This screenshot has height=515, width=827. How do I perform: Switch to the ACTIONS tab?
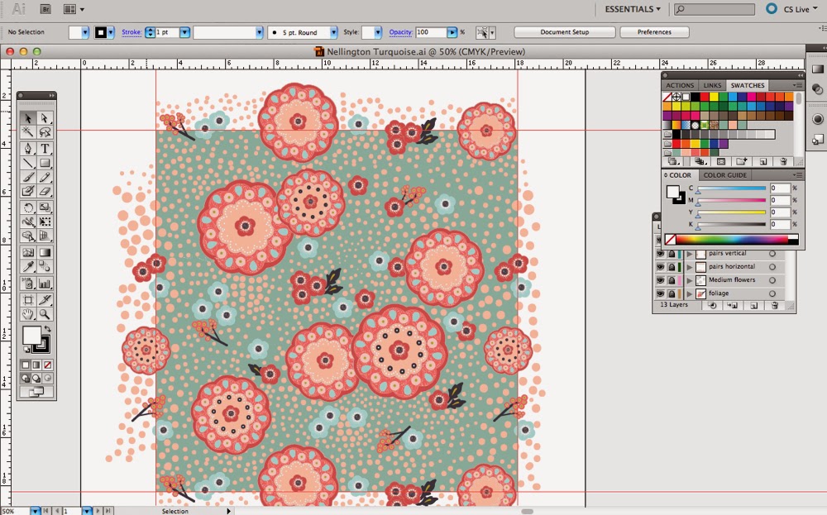[680, 85]
